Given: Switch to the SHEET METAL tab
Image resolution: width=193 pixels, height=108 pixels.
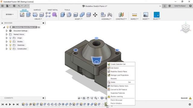Looking at the screenshot, I should click(53, 10).
